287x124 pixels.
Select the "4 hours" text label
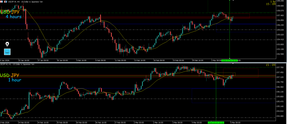tap(13, 17)
